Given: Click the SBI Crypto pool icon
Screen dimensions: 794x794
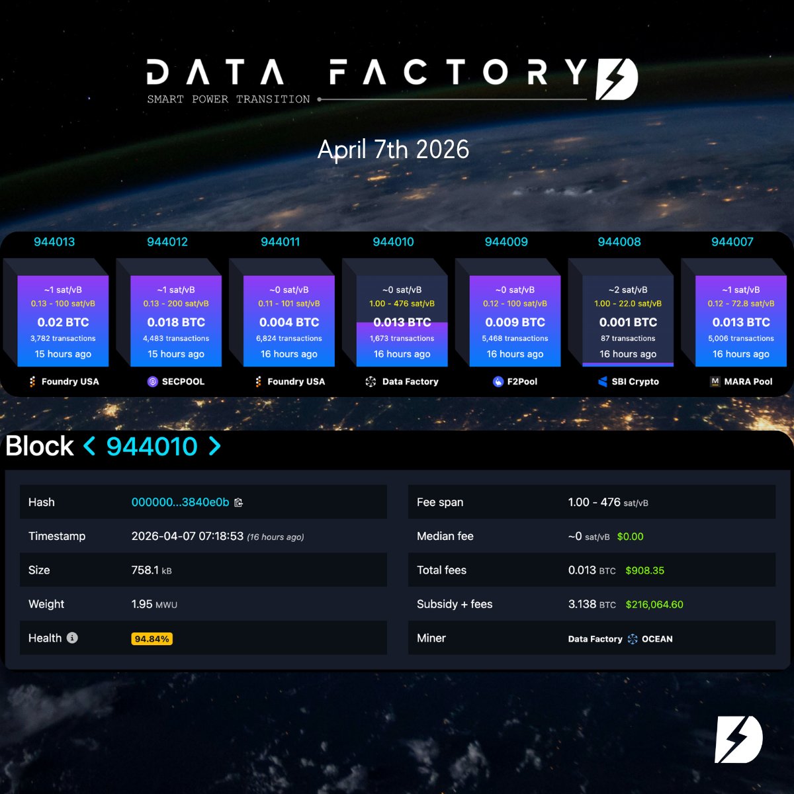Looking at the screenshot, I should tap(602, 382).
